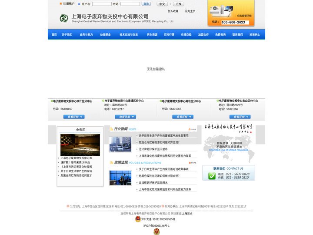313x235 pixels.
Task: Open 'more' beside 行业新闻 NEWS
Action: [x=193, y=129]
